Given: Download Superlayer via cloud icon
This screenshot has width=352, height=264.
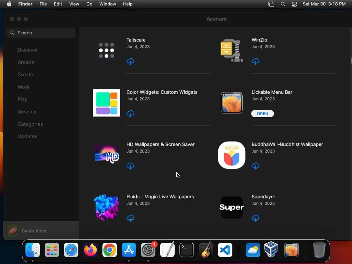Looking at the screenshot, I should click(255, 218).
